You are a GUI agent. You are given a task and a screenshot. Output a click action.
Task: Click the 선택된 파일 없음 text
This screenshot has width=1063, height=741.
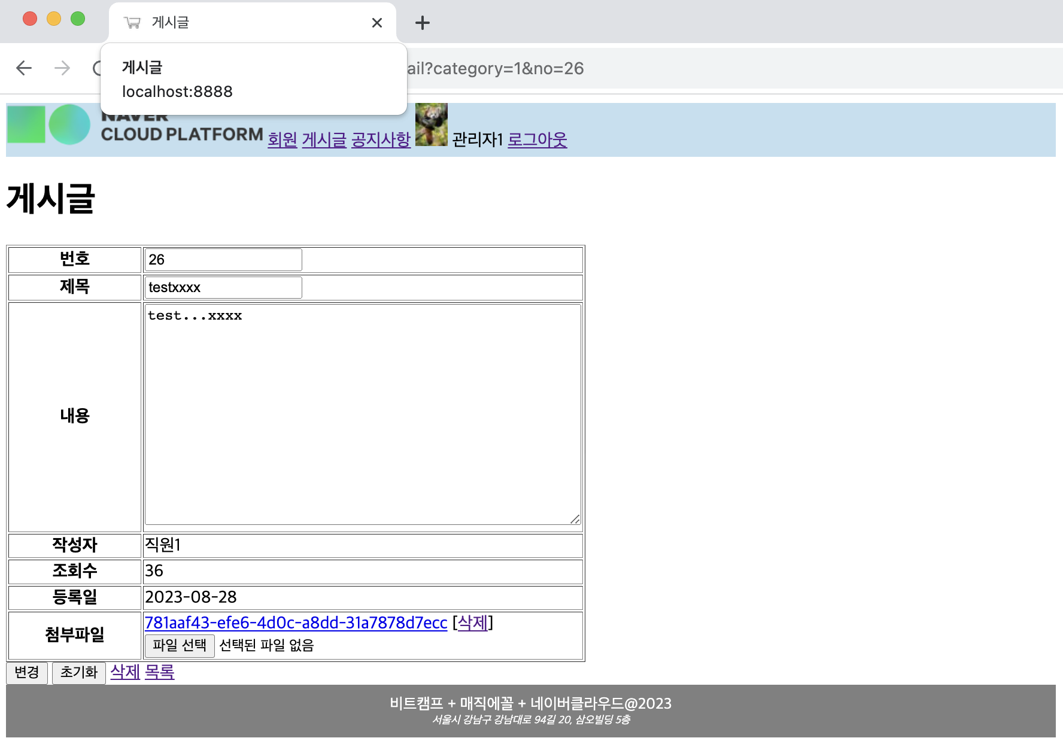[x=266, y=645]
